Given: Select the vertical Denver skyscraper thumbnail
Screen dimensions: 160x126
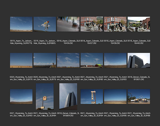Looking at the screenshot, I should (x=68, y=97).
